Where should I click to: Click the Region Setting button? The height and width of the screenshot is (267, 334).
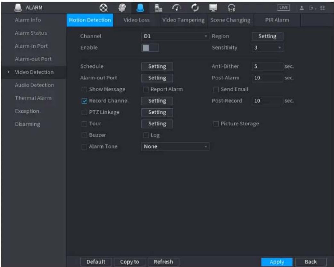point(267,36)
